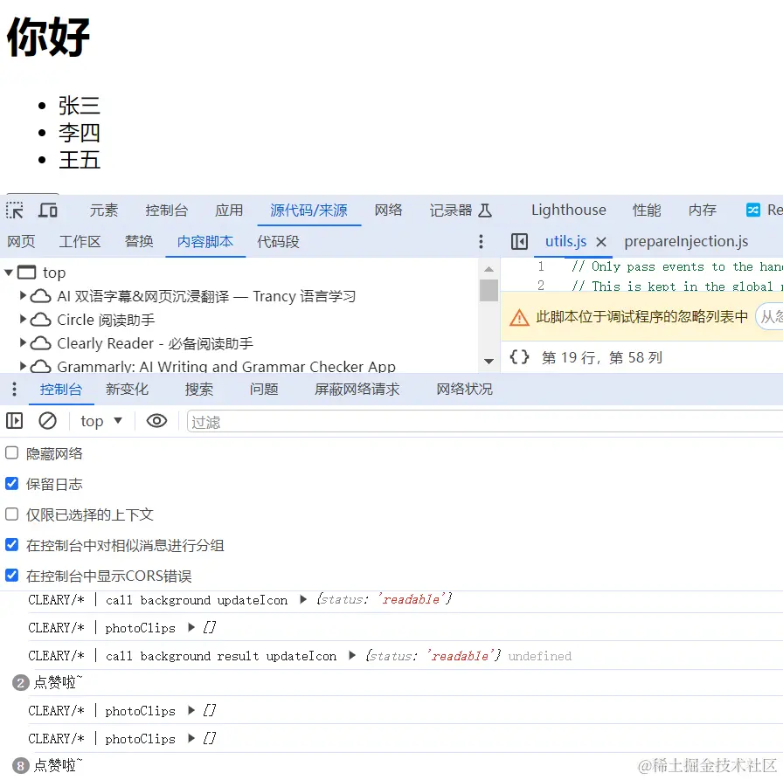Image resolution: width=783 pixels, height=780 pixels.
Task: Click cloud icon of Circle 阅读助手
Action: (x=40, y=320)
